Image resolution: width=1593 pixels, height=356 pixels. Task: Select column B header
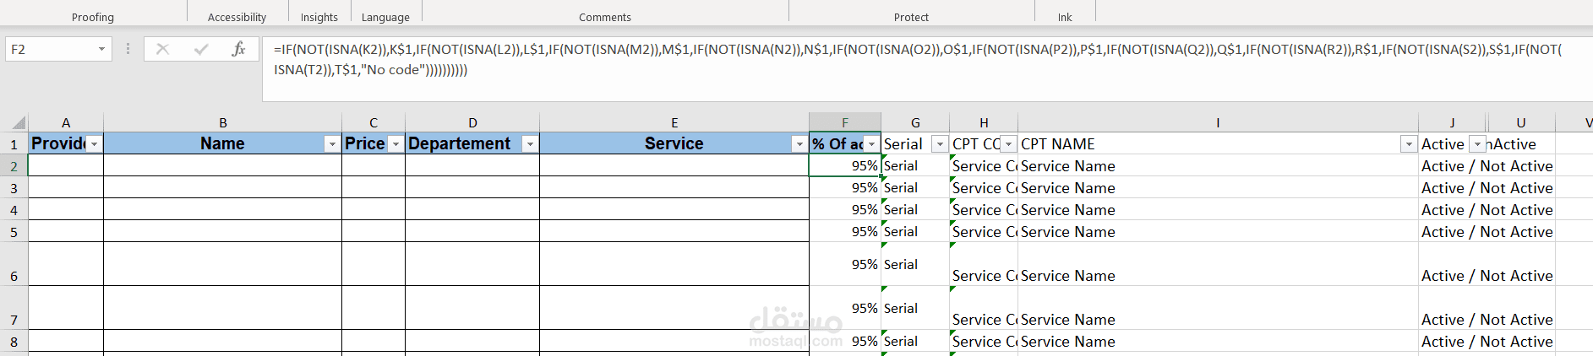coord(223,122)
